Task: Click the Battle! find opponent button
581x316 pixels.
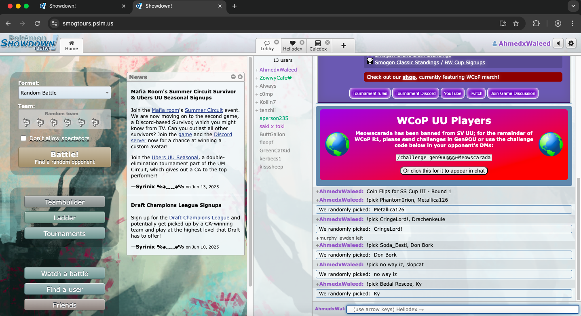Action: pos(65,157)
